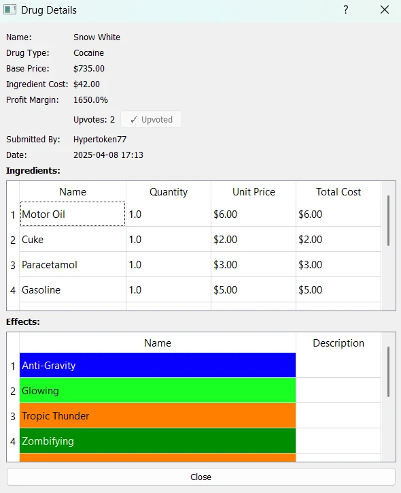
Task: Click the X to close the window
Action: click(x=385, y=10)
